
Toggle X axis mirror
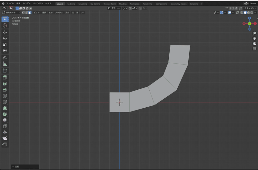230,8
